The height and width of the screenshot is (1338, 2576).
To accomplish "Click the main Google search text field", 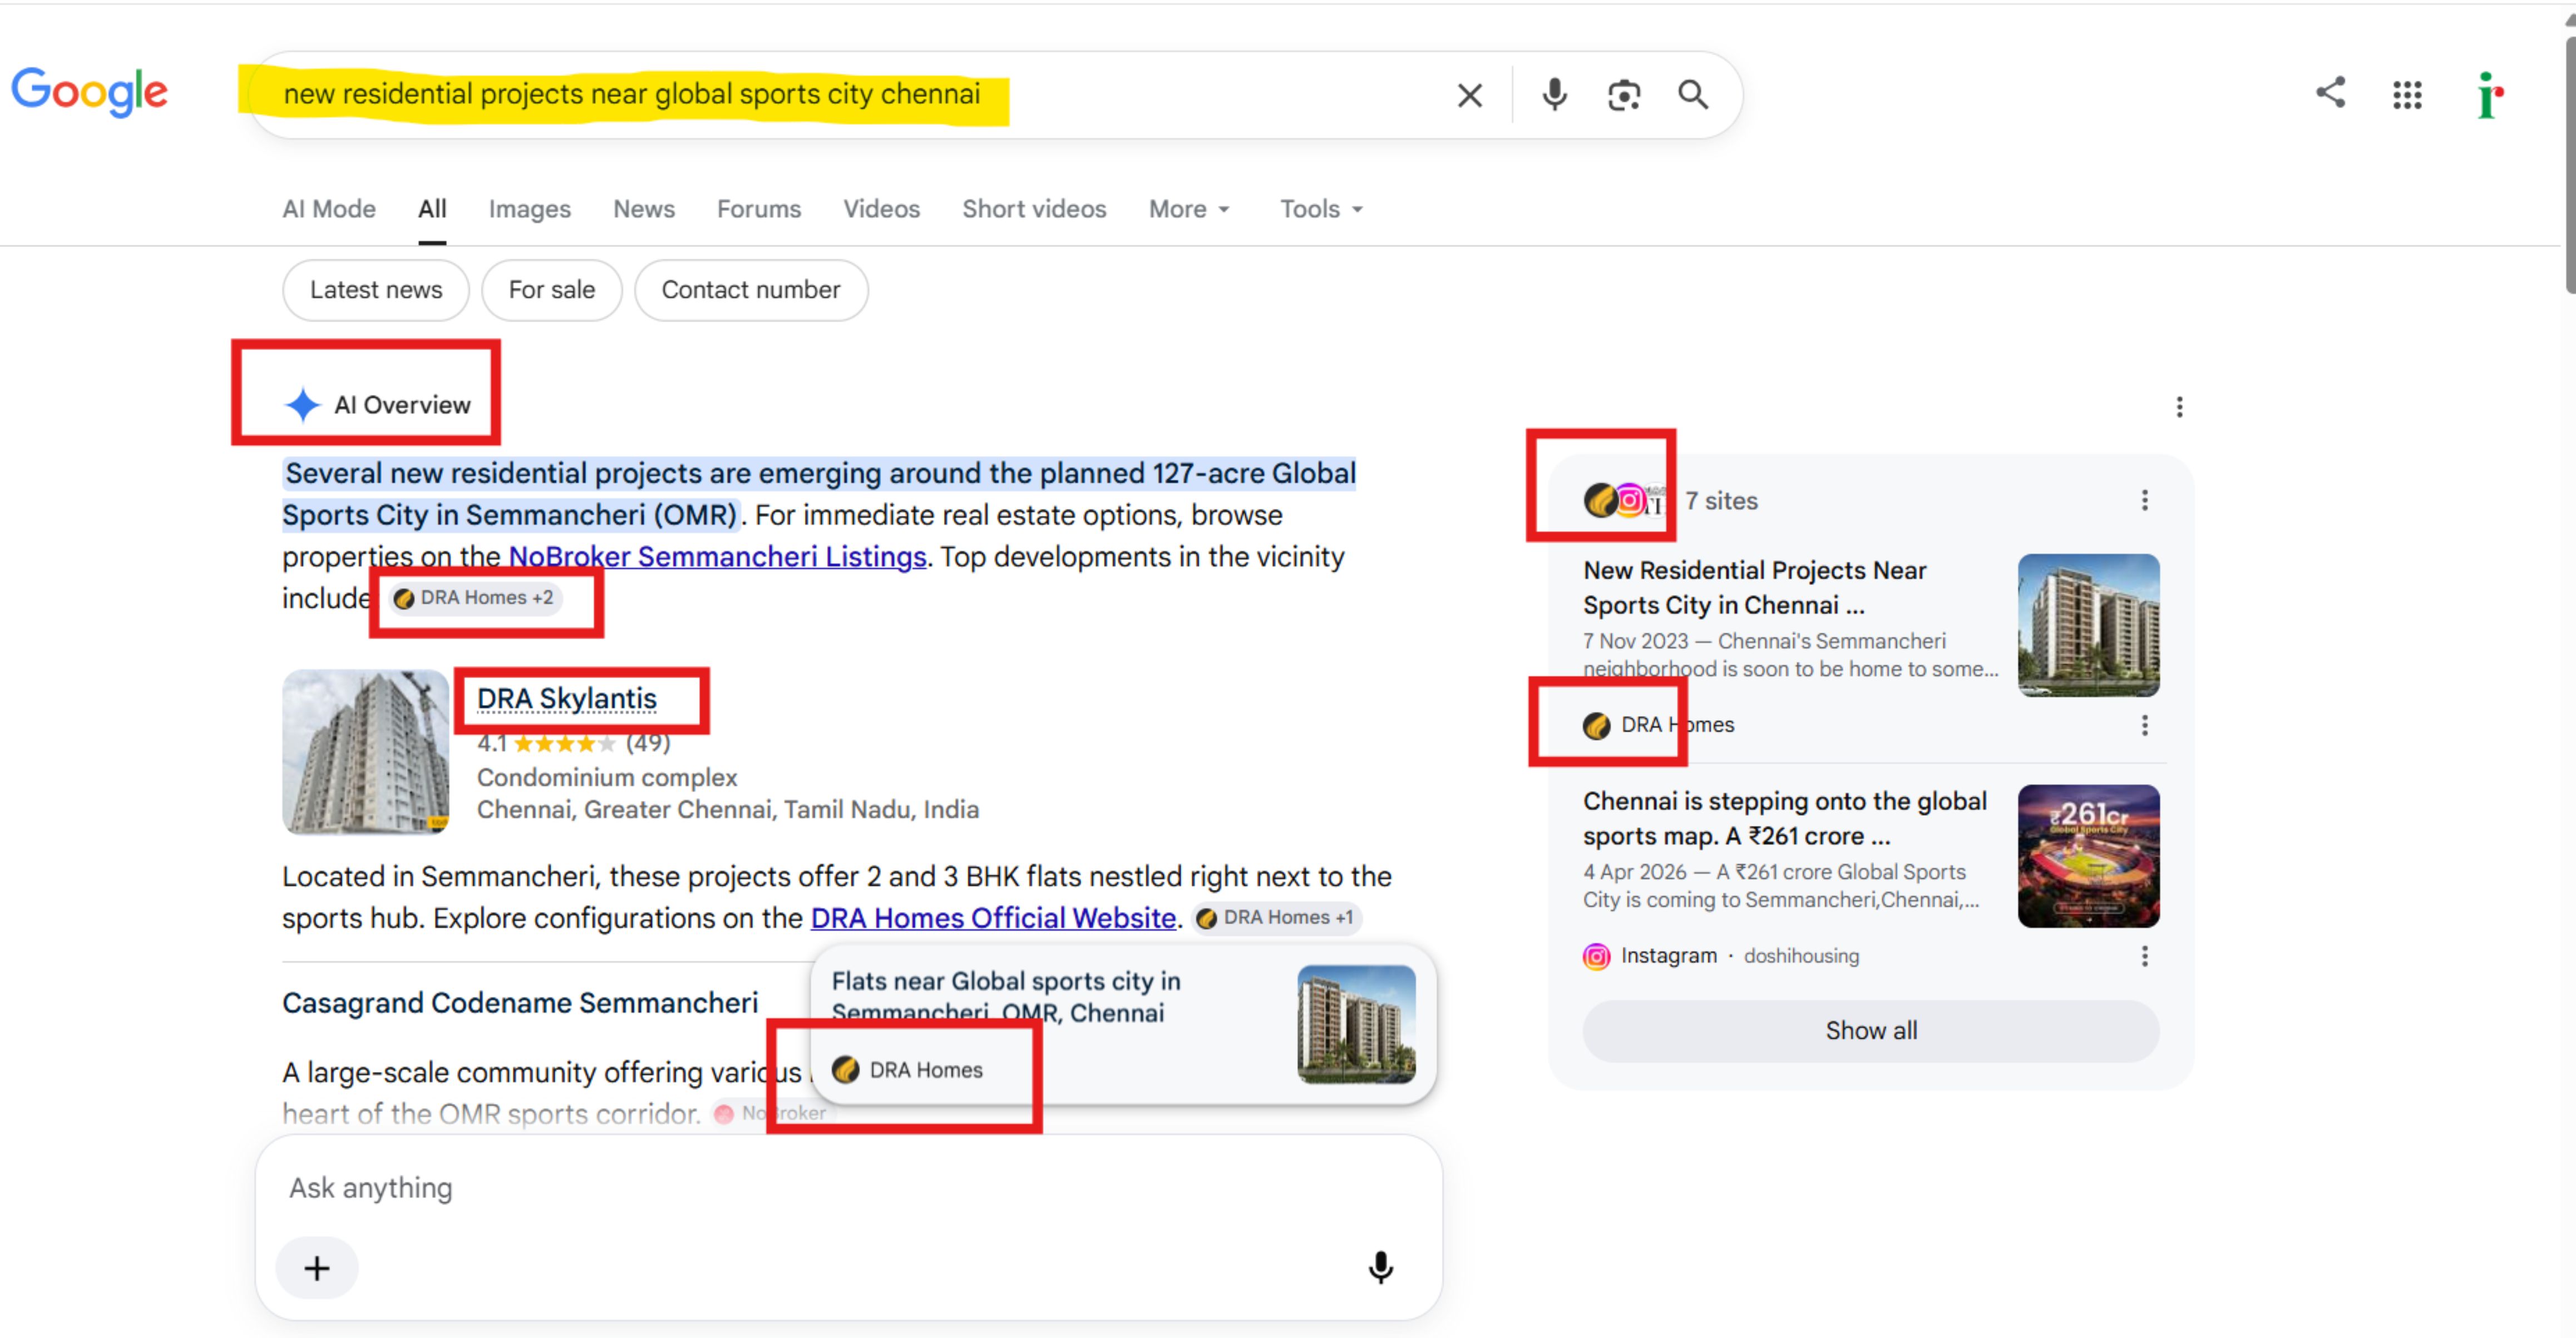I will point(850,95).
